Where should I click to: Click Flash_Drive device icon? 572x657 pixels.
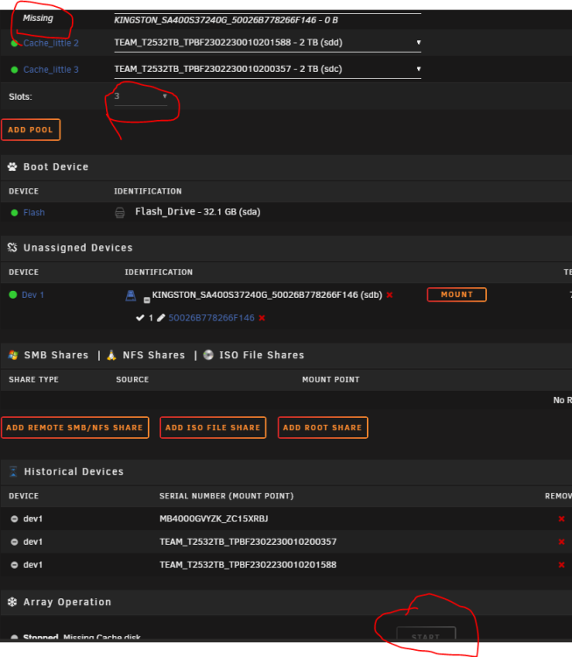pyautogui.click(x=120, y=213)
